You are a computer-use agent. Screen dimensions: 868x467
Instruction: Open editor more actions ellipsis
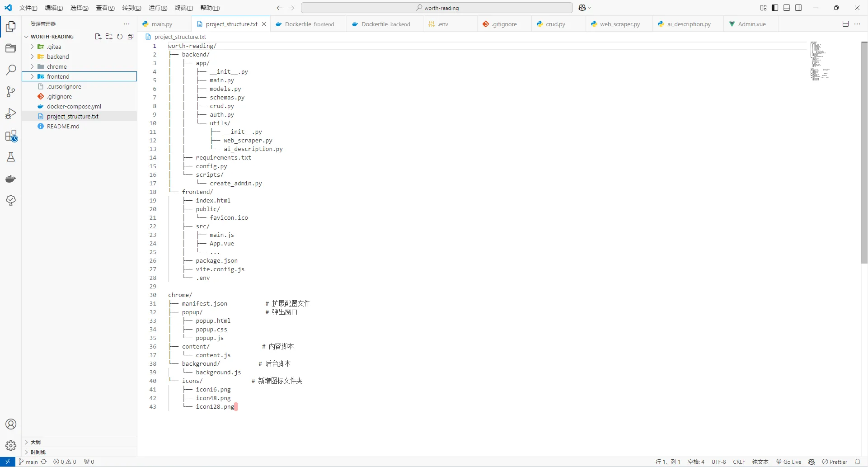point(857,24)
